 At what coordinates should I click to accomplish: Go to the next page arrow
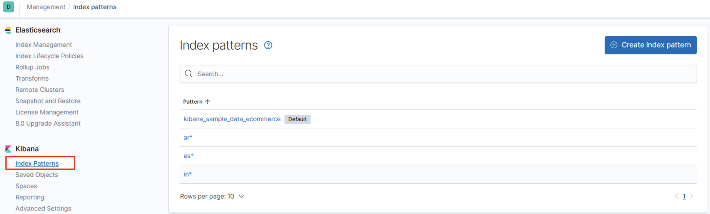[x=692, y=196]
